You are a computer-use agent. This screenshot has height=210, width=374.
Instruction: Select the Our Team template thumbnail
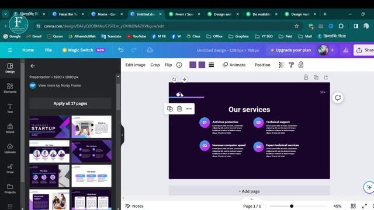point(49,151)
